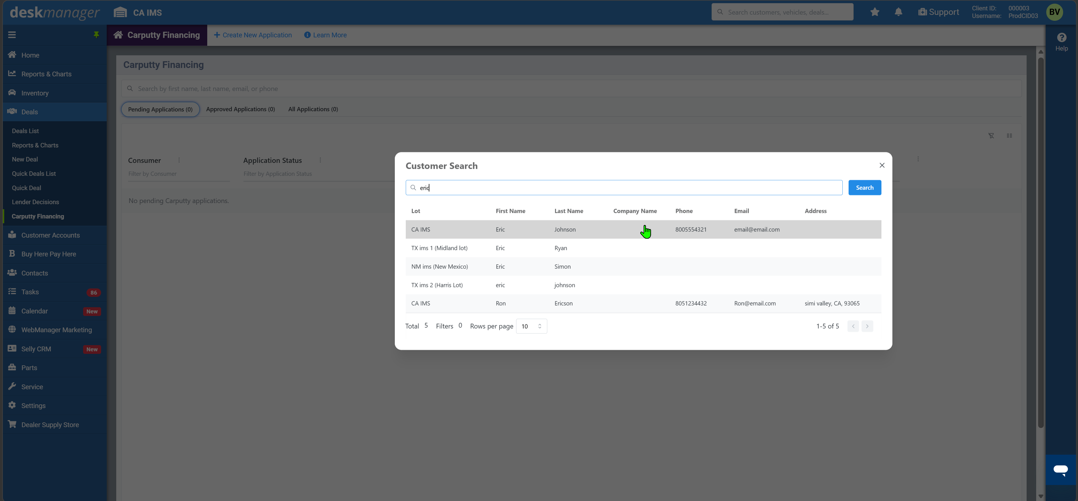Switch to All Applications tab
The height and width of the screenshot is (501, 1078).
click(313, 109)
